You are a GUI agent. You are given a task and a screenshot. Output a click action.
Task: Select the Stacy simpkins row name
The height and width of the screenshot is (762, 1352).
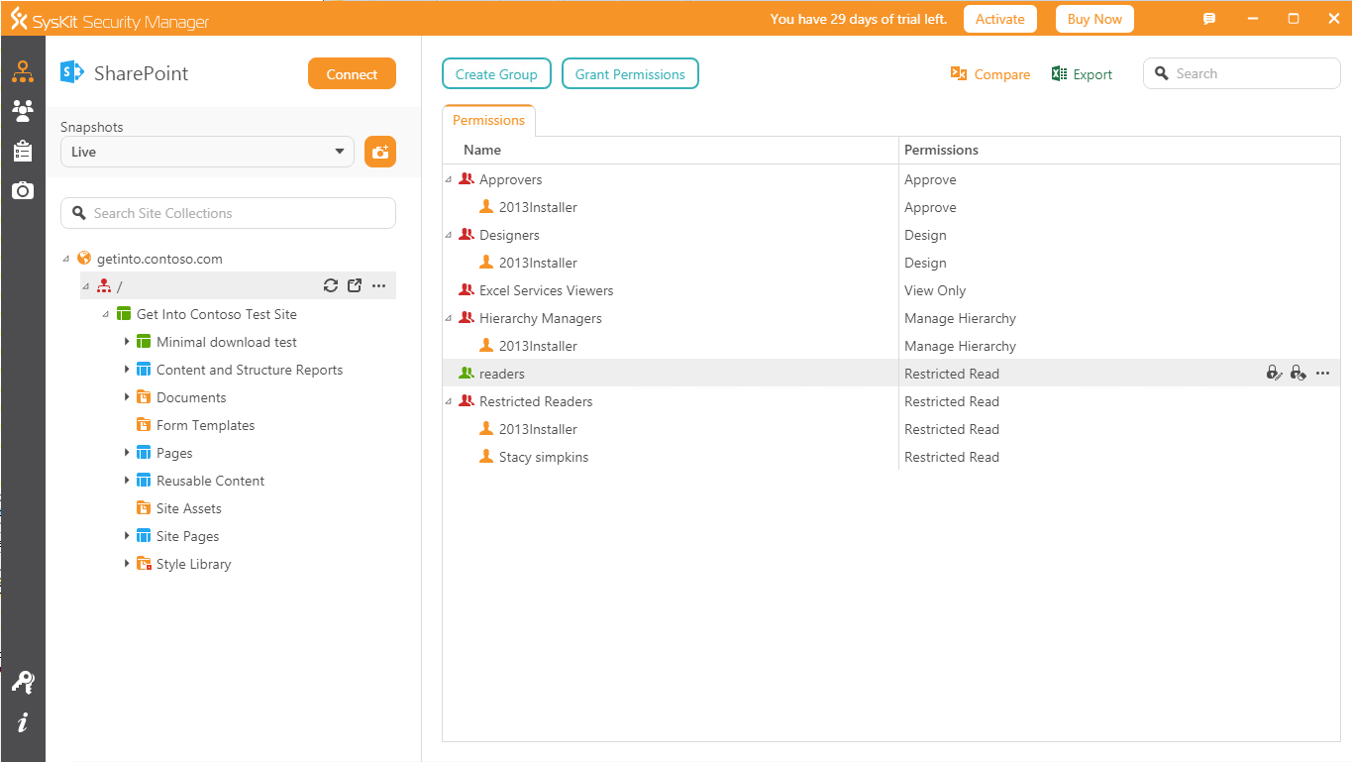point(544,457)
